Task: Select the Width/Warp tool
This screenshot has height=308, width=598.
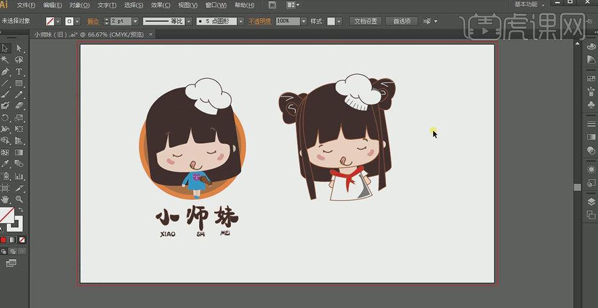Action: 5,129
